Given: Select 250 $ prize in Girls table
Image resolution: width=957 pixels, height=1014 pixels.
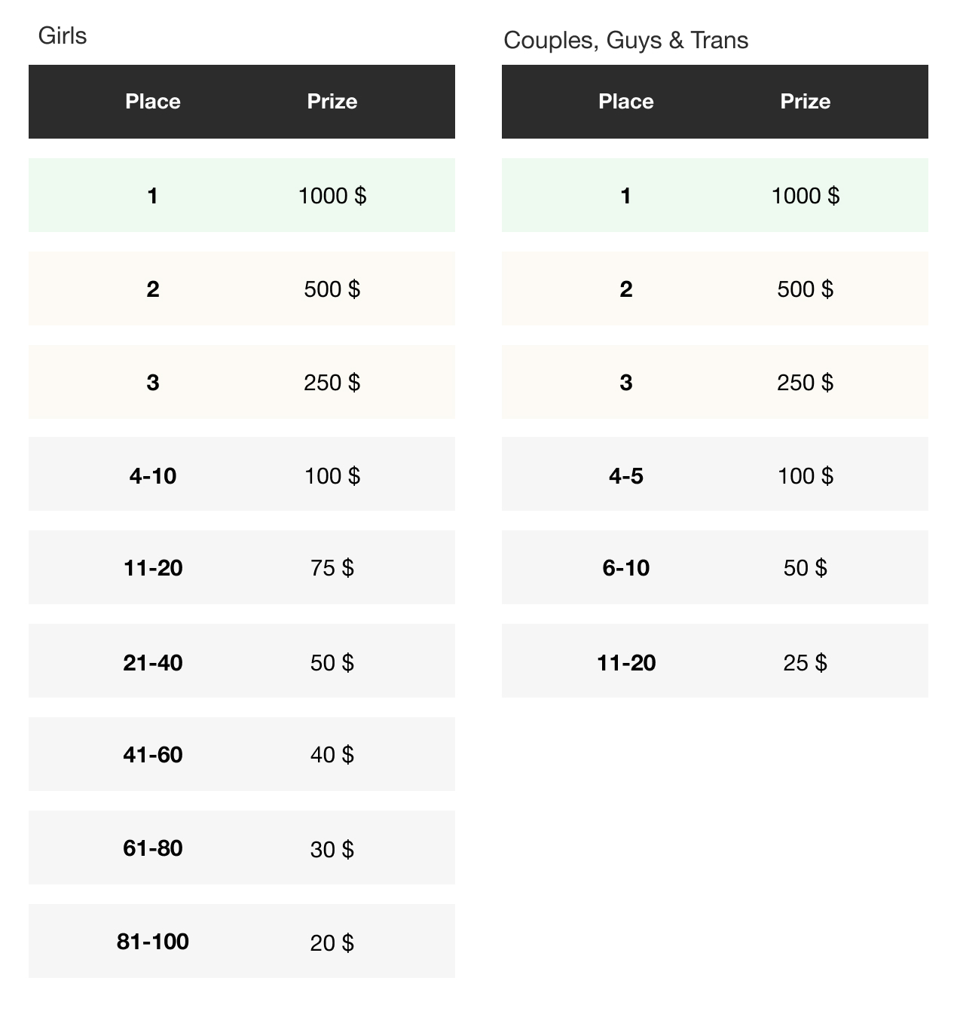Looking at the screenshot, I should click(x=332, y=383).
